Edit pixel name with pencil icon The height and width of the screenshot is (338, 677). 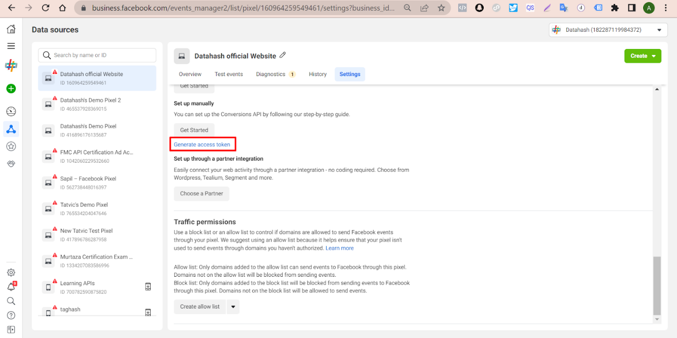pos(283,55)
